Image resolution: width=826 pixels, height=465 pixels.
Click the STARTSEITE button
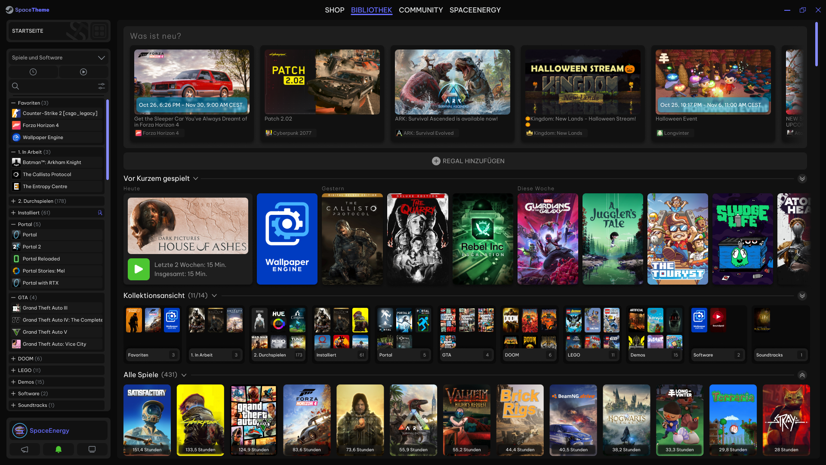coord(28,31)
